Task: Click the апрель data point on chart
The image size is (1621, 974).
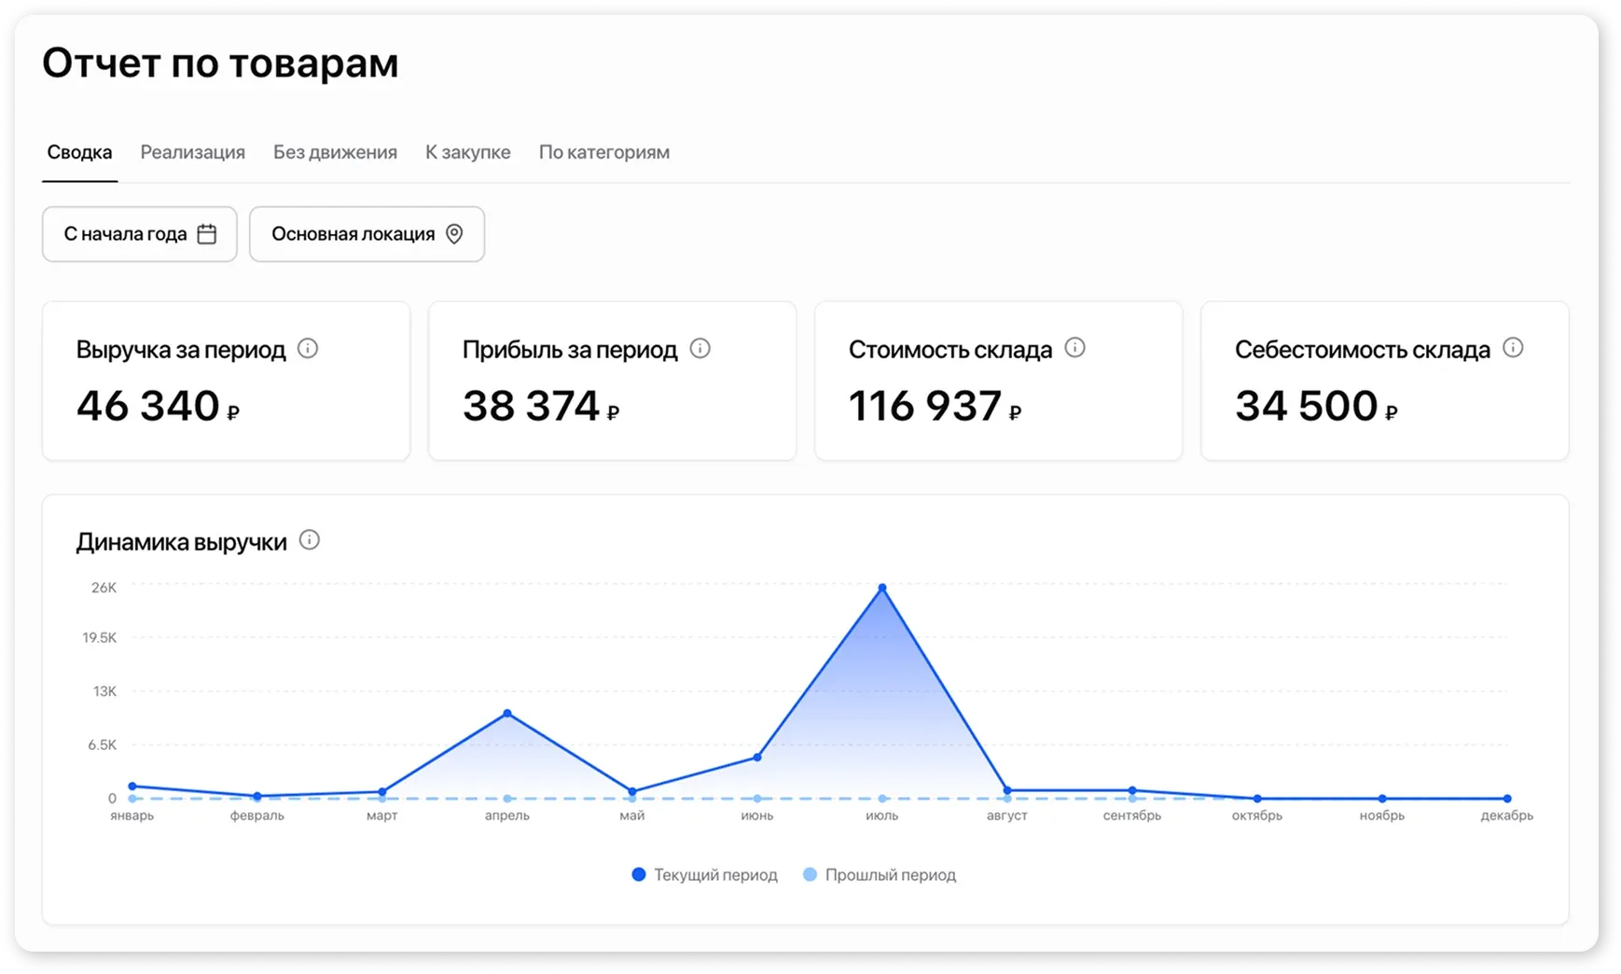Action: 507,714
